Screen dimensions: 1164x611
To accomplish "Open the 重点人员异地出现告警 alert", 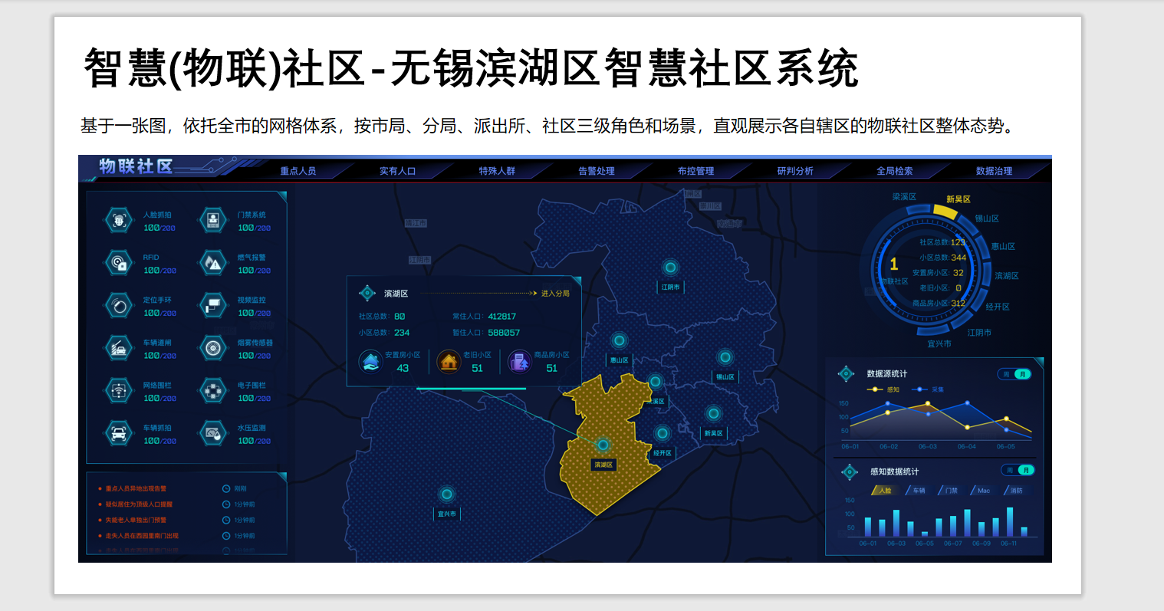I will click(136, 488).
